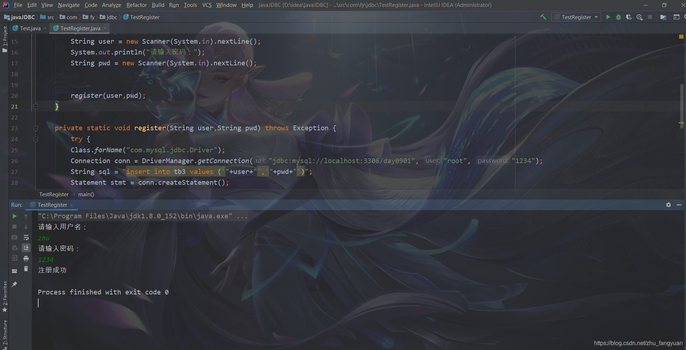Image resolution: width=686 pixels, height=350 pixels.
Task: Toggle Scroll to End in the console
Action: (26, 248)
